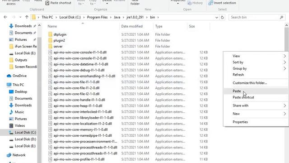Open Videos under This PC

20,125
